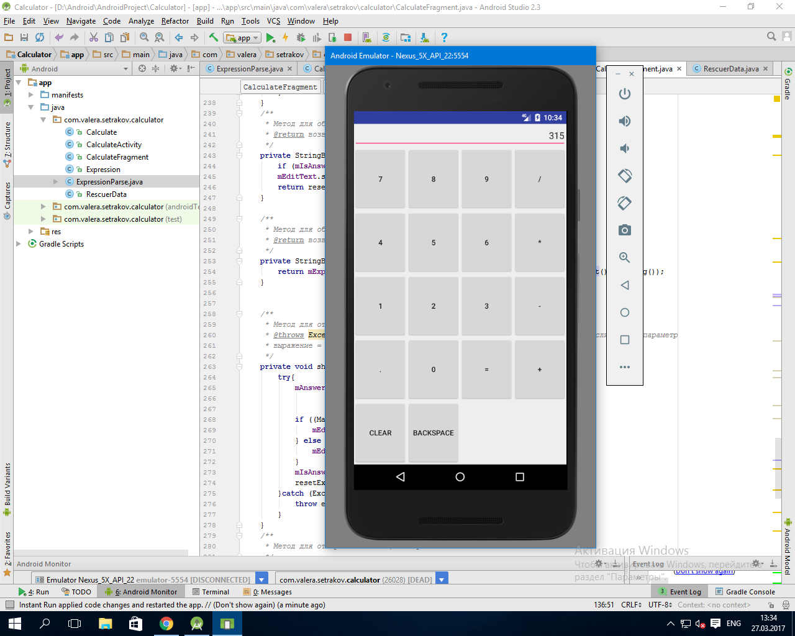This screenshot has height=636, width=795.
Task: Open Chrome from Windows taskbar
Action: click(166, 624)
